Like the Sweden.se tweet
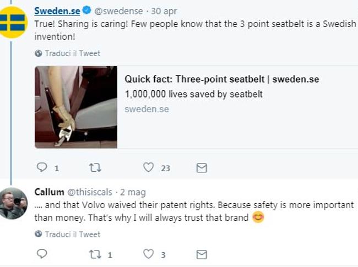The height and width of the screenshot is (267, 358). pyautogui.click(x=148, y=167)
